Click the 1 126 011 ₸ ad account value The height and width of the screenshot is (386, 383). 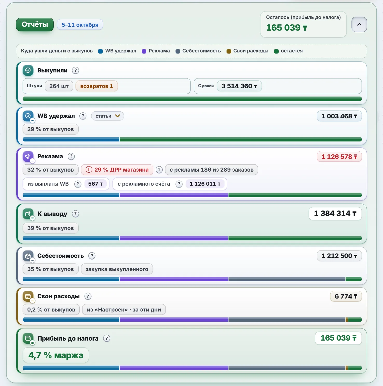(x=205, y=184)
